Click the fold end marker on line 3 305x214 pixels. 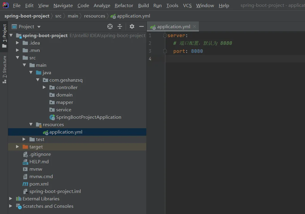click(165, 51)
